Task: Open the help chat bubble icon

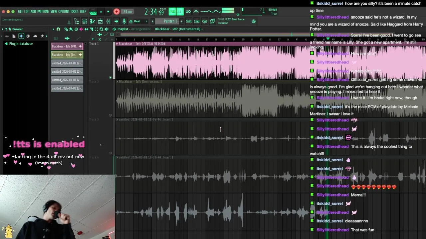Action: (x=212, y=21)
